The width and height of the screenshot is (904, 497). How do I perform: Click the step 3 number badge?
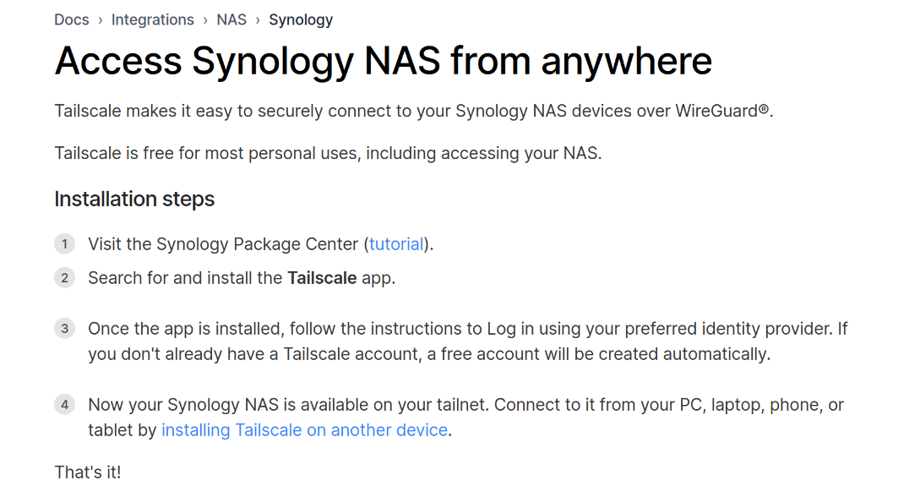(x=65, y=329)
